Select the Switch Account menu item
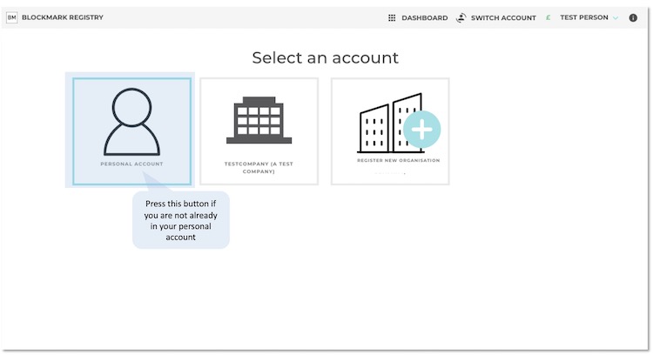The width and height of the screenshot is (653, 355). pos(503,17)
